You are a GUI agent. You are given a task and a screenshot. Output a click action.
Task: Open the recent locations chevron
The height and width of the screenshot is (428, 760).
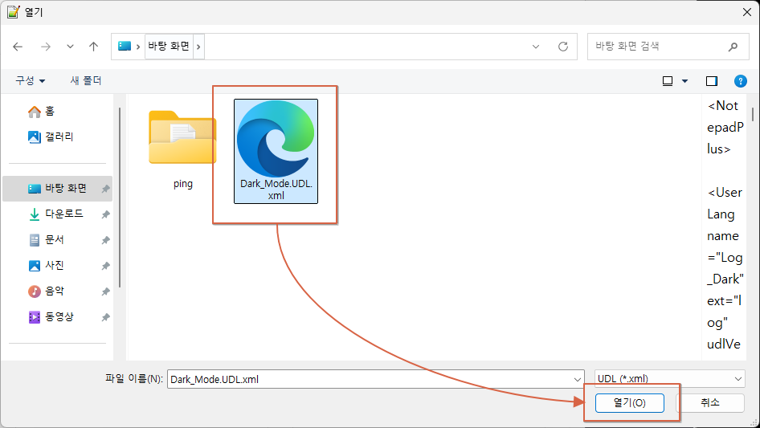pos(70,47)
